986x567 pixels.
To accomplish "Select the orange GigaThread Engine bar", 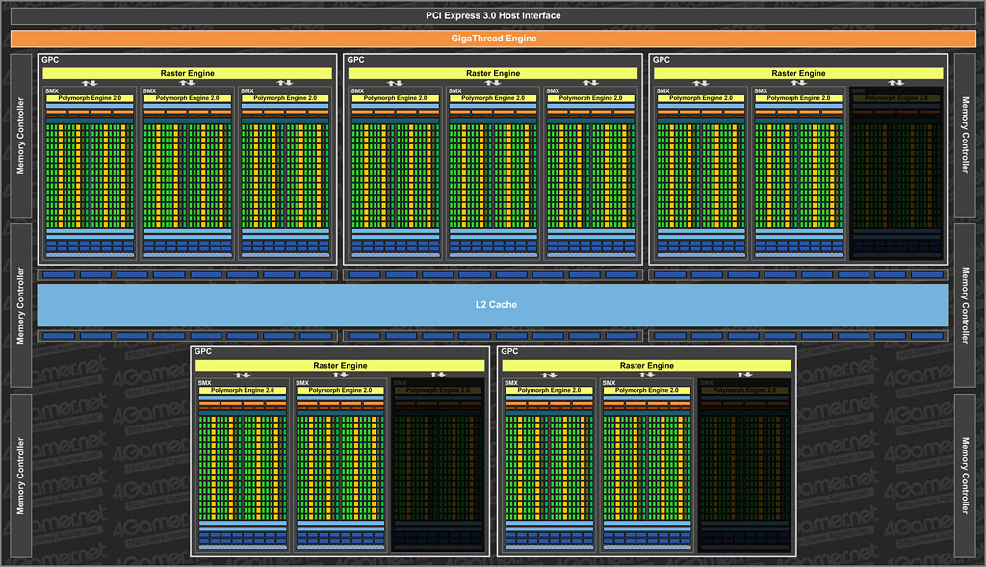I will pyautogui.click(x=493, y=39).
